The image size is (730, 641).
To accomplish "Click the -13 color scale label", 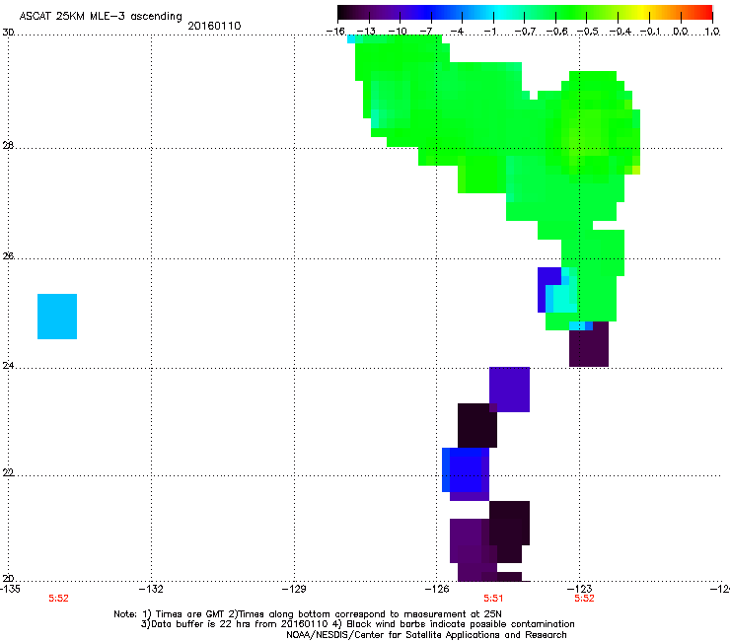I will point(366,32).
